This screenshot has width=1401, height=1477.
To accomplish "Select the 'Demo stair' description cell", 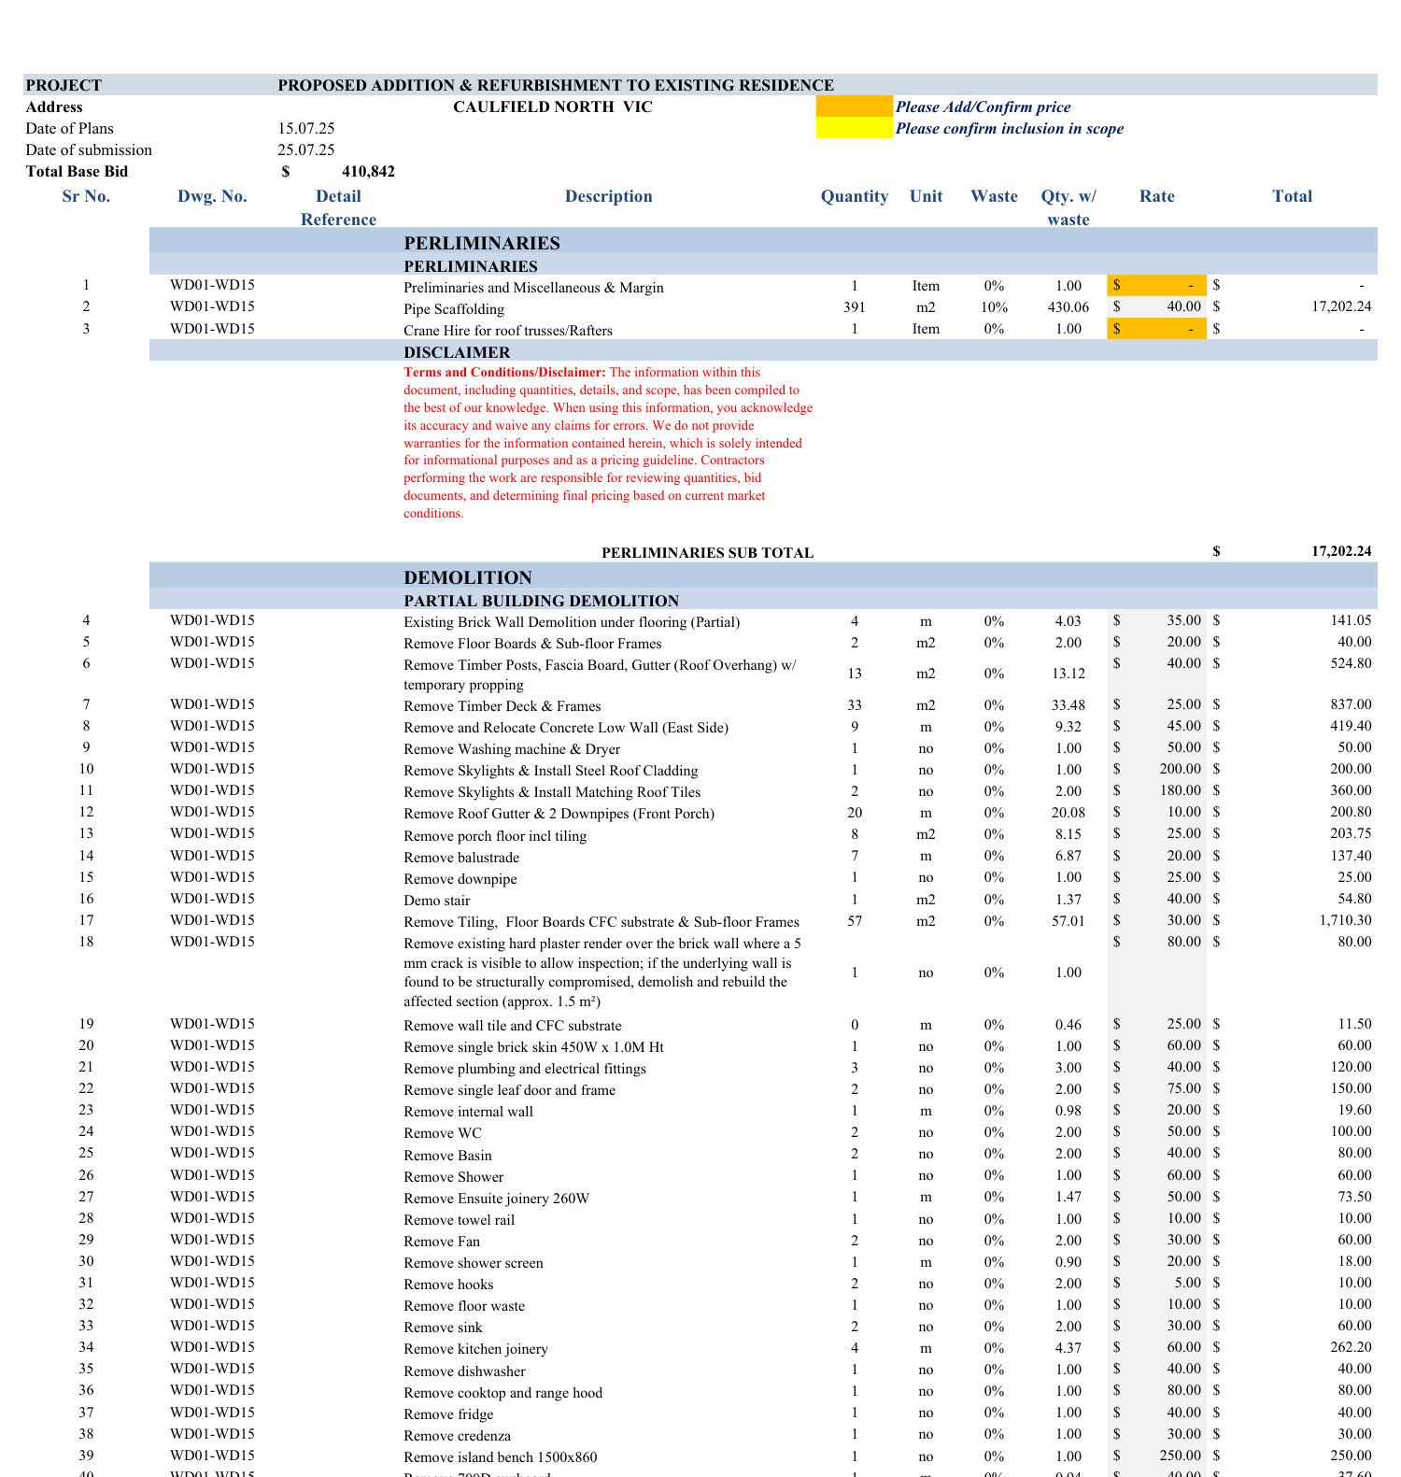I will point(437,901).
